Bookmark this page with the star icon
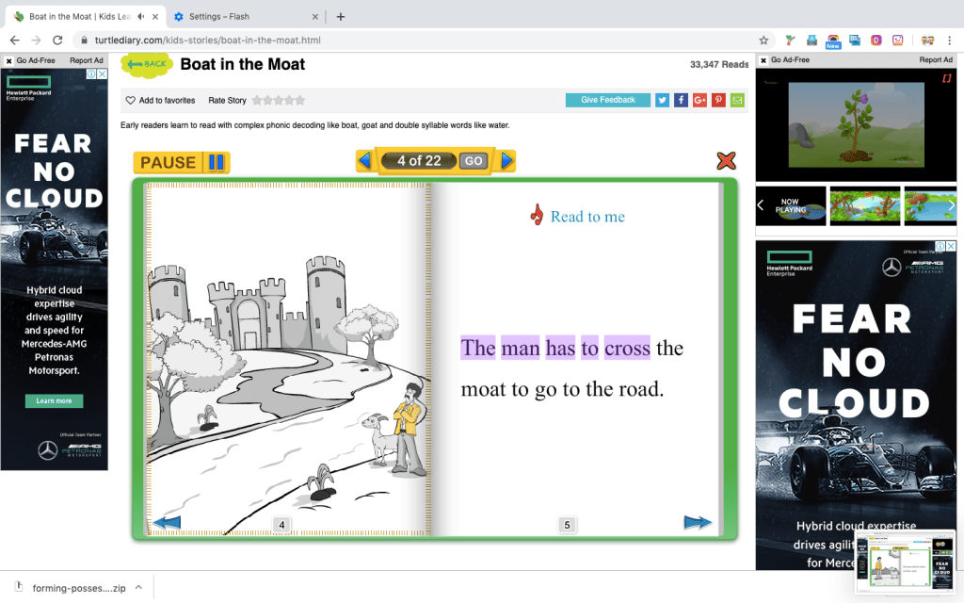964x603 pixels. 763,41
